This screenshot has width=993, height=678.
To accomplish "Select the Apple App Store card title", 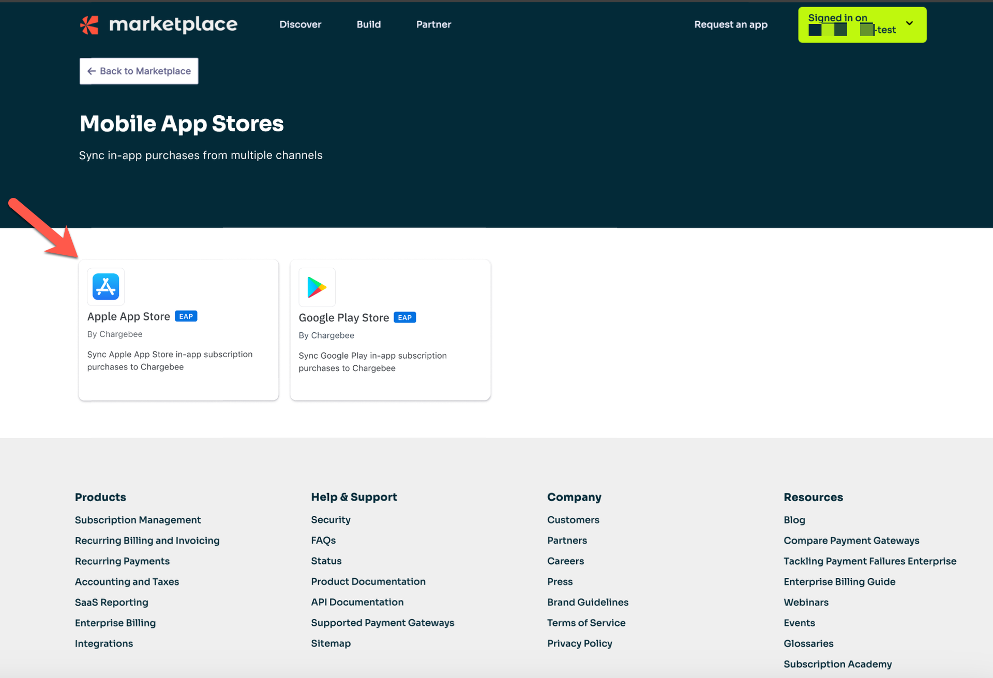I will [x=128, y=316].
